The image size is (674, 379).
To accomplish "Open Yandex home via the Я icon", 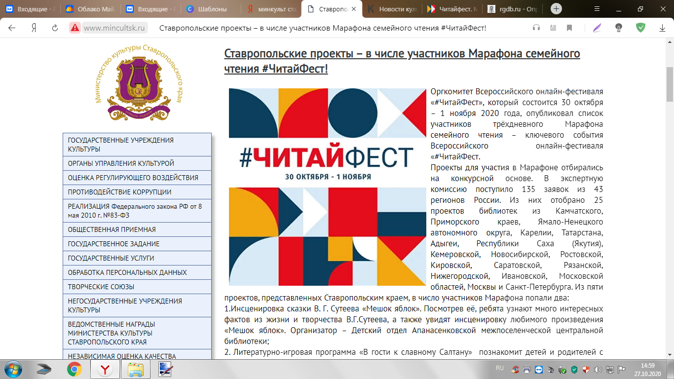I will point(34,28).
